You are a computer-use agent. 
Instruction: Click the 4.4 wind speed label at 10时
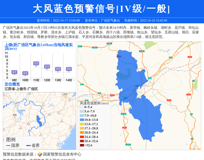coord(25,73)
